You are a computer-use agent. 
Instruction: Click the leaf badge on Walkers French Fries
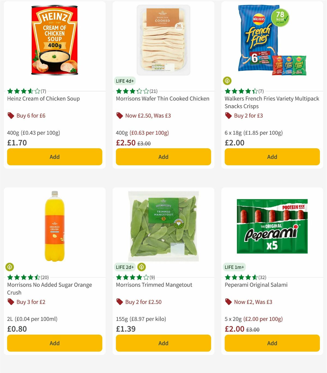click(228, 80)
